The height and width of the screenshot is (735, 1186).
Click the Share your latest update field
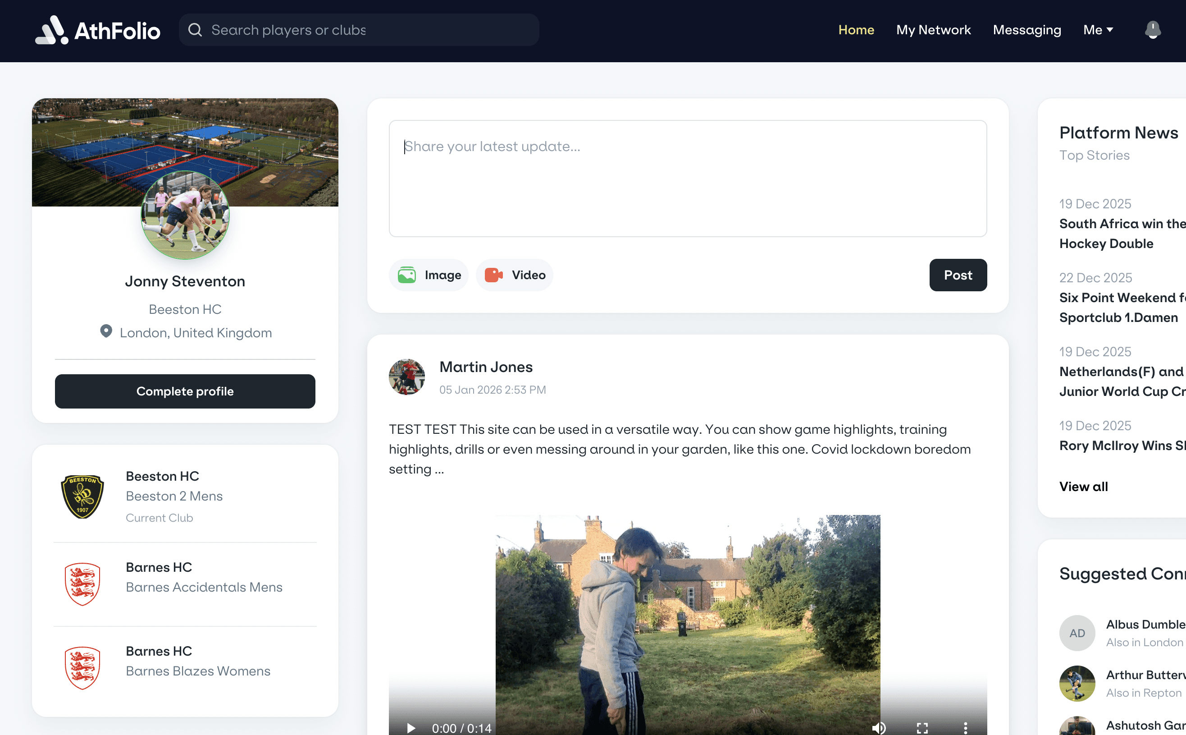(x=687, y=179)
